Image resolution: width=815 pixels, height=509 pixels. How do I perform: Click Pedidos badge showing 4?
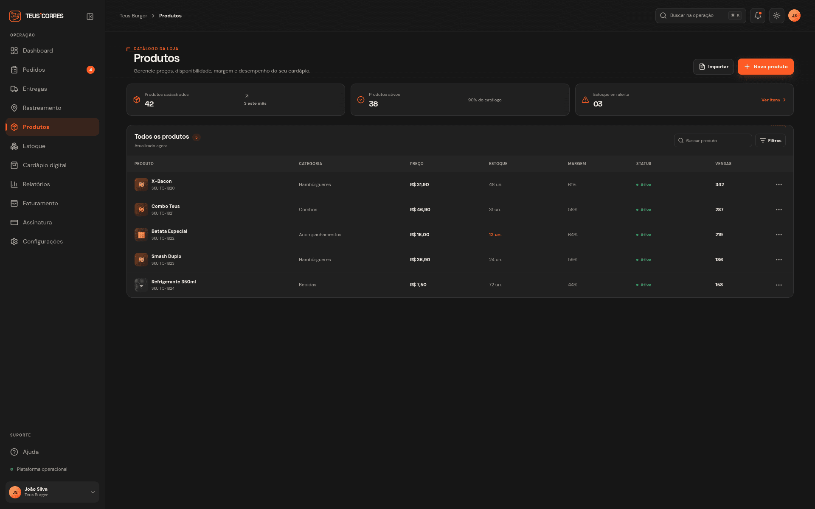90,70
